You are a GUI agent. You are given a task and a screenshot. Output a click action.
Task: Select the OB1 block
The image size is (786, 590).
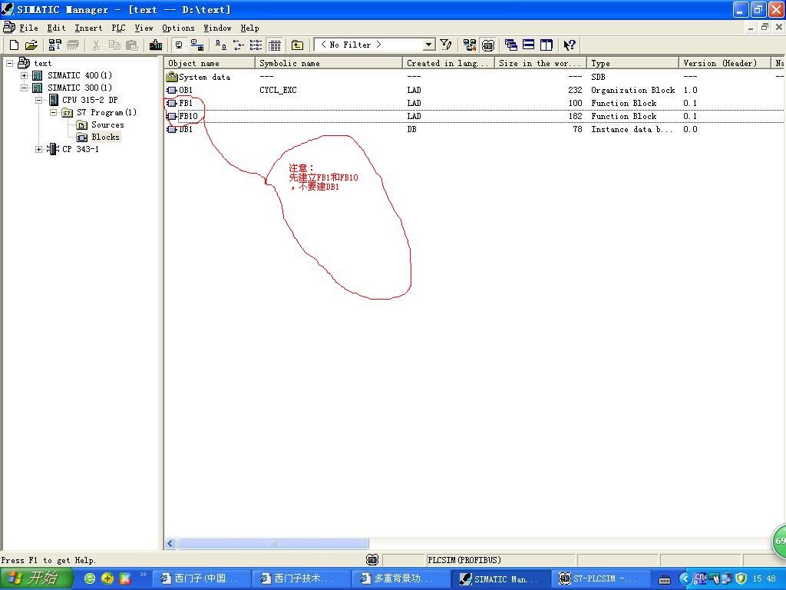pyautogui.click(x=186, y=91)
